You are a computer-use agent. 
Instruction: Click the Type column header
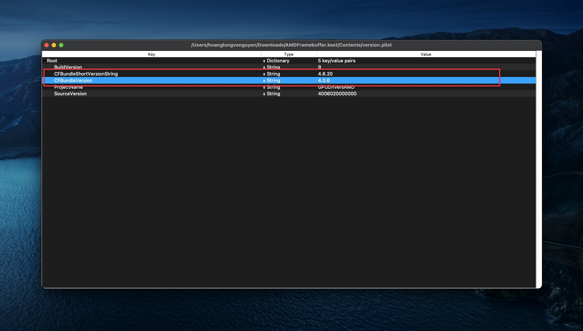(289, 54)
